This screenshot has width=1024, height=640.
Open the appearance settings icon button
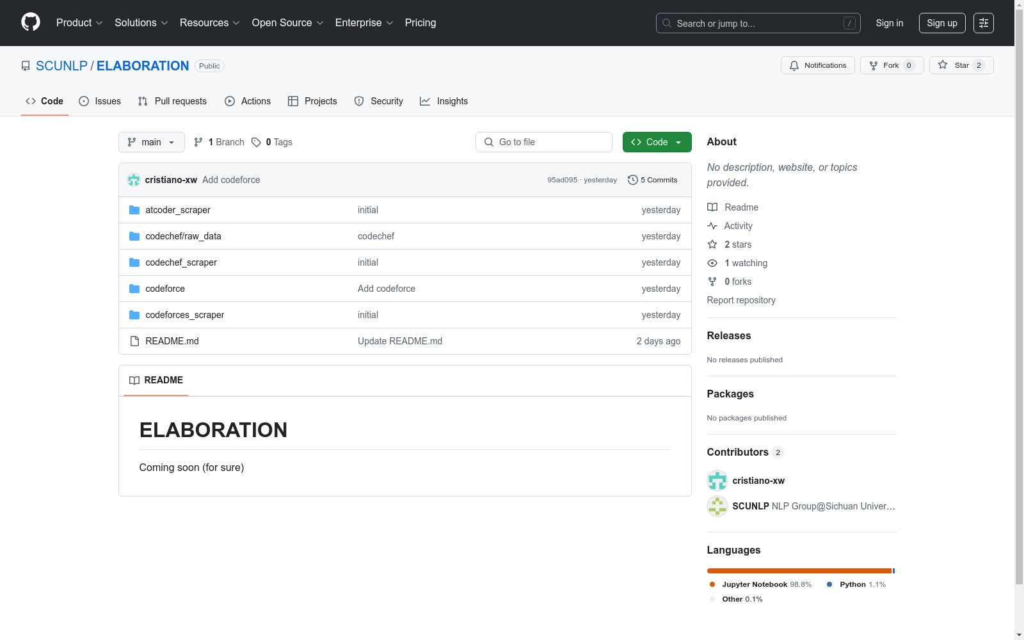point(984,23)
